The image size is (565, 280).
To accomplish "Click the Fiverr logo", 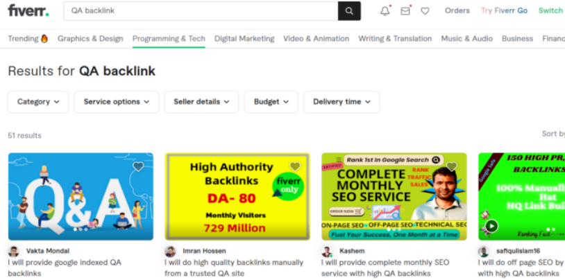I will click(x=28, y=10).
